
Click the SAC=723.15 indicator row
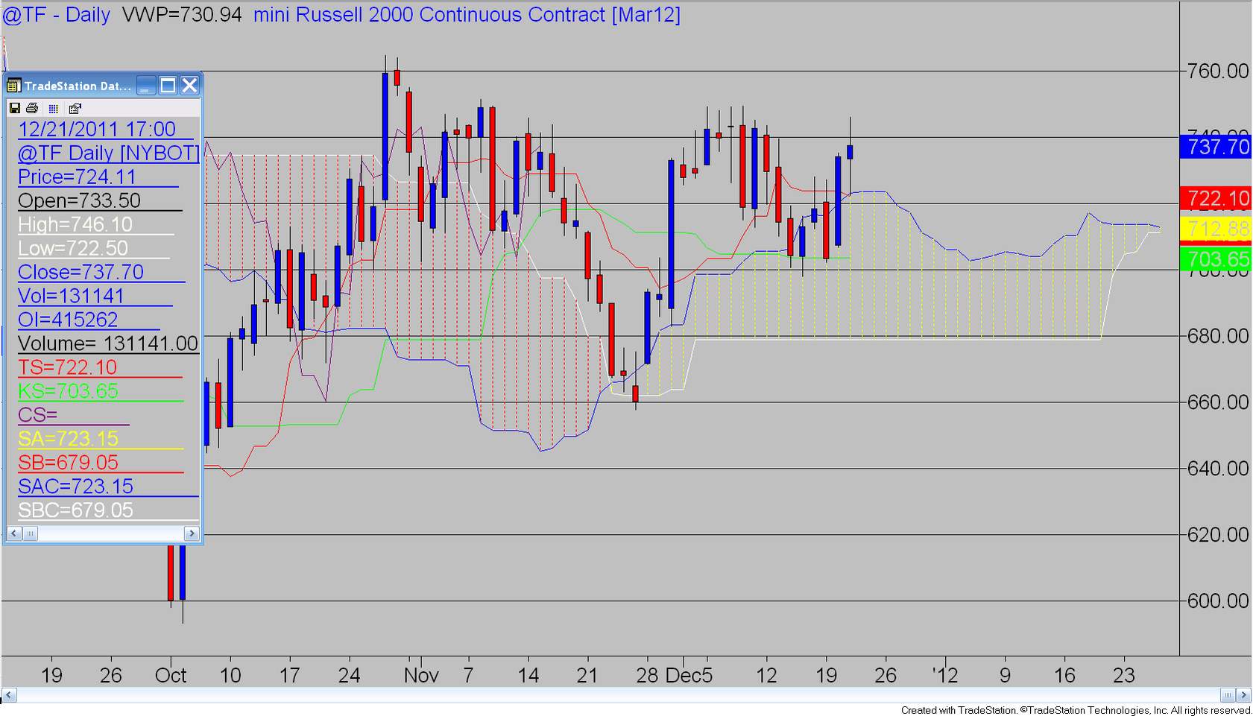click(x=75, y=487)
